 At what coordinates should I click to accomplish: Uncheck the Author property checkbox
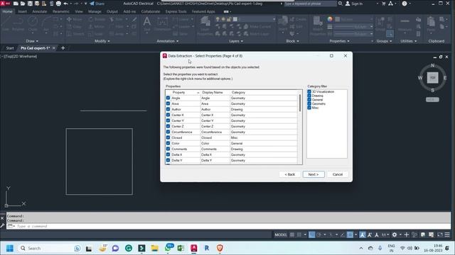(x=168, y=109)
